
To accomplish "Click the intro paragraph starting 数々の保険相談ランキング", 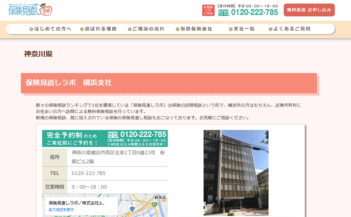I will (168, 111).
